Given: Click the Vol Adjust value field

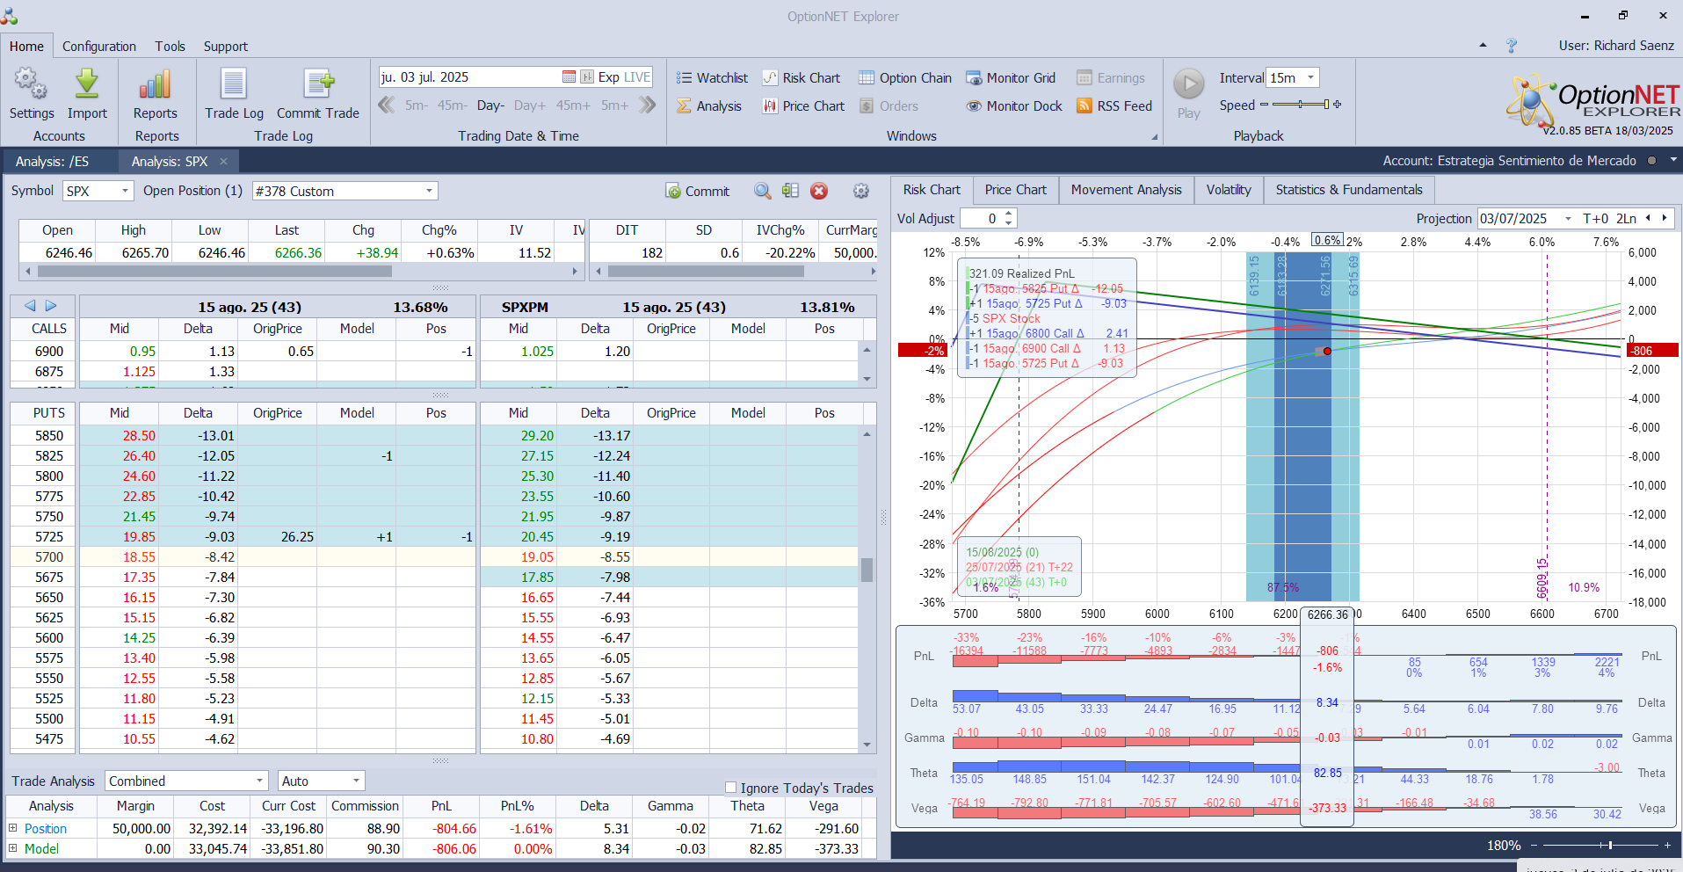Looking at the screenshot, I should pyautogui.click(x=982, y=218).
